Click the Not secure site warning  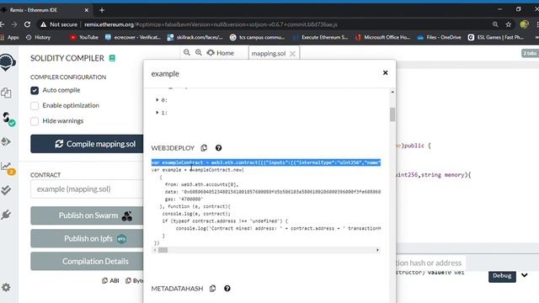point(59,24)
